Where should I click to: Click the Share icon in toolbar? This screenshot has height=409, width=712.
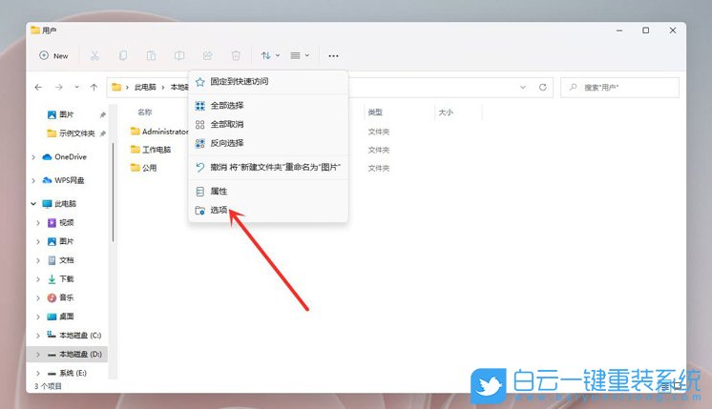(x=207, y=55)
